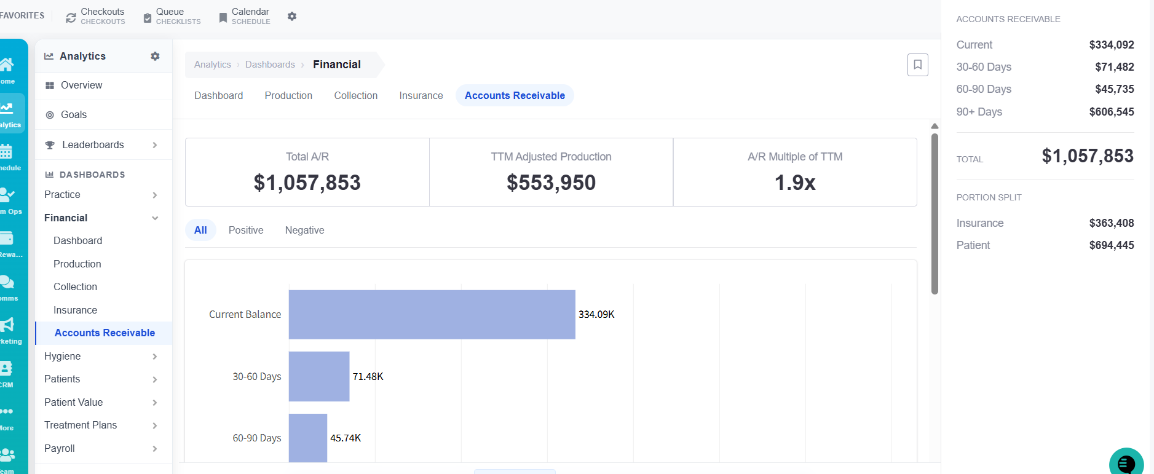Screen dimensions: 1154x474
Task: Select the Positive balance filter
Action: (246, 230)
